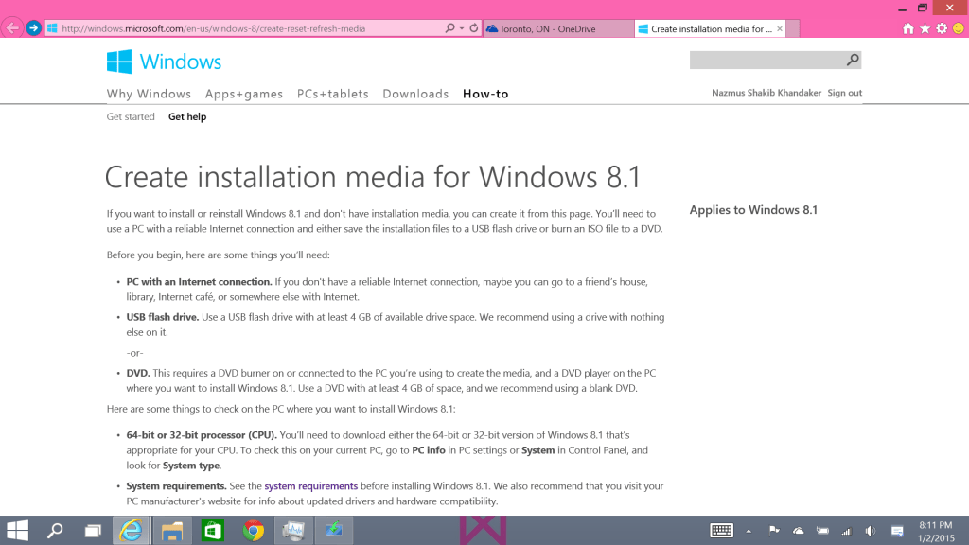Open the address bar dropdown arrow

462,28
